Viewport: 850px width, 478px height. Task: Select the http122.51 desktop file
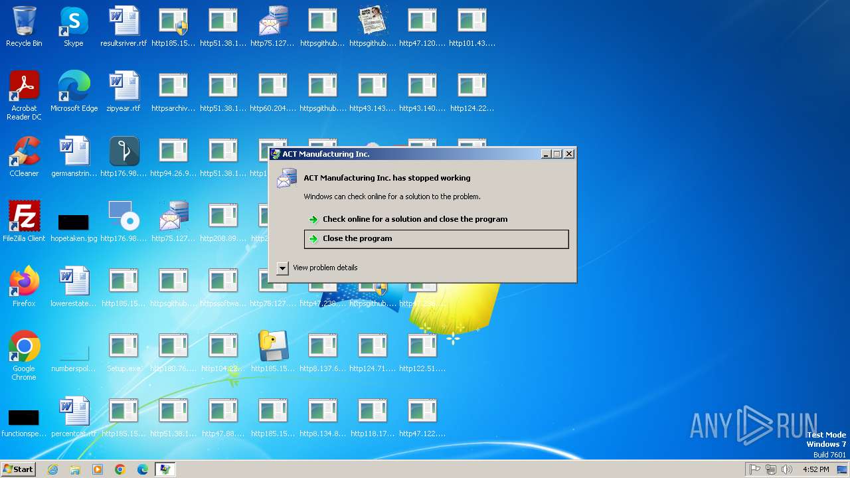pos(422,352)
